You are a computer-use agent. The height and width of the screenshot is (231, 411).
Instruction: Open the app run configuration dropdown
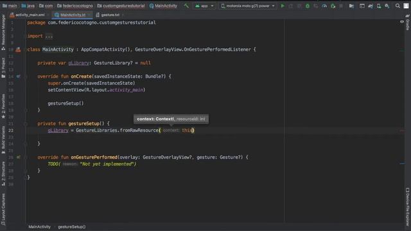(x=204, y=6)
